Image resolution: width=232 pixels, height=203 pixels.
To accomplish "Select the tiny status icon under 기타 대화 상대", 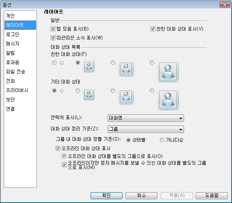I will (x=62, y=91).
